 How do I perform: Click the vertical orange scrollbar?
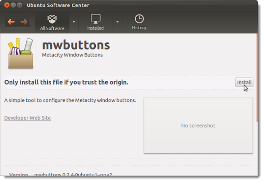pyautogui.click(x=257, y=78)
